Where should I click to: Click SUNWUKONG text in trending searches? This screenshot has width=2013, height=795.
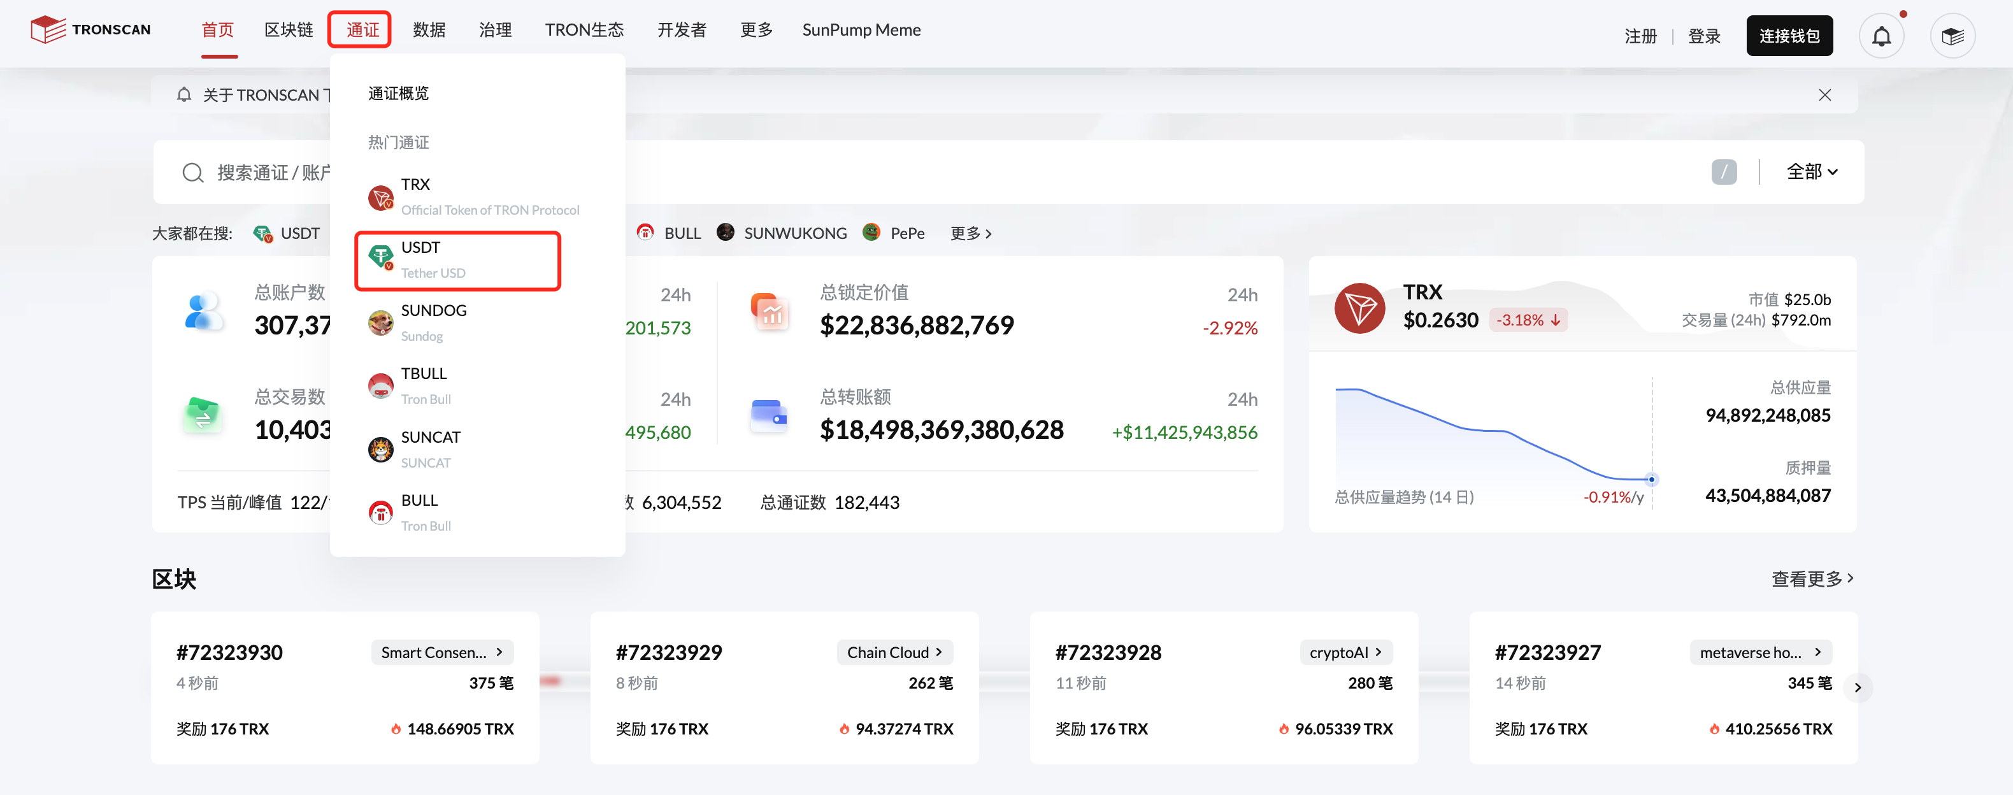click(795, 233)
